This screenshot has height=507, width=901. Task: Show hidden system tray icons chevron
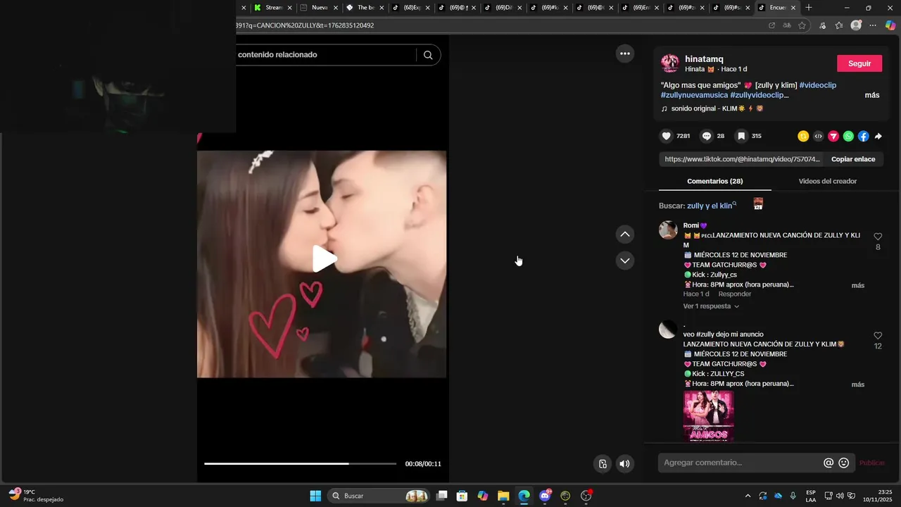coord(748,496)
